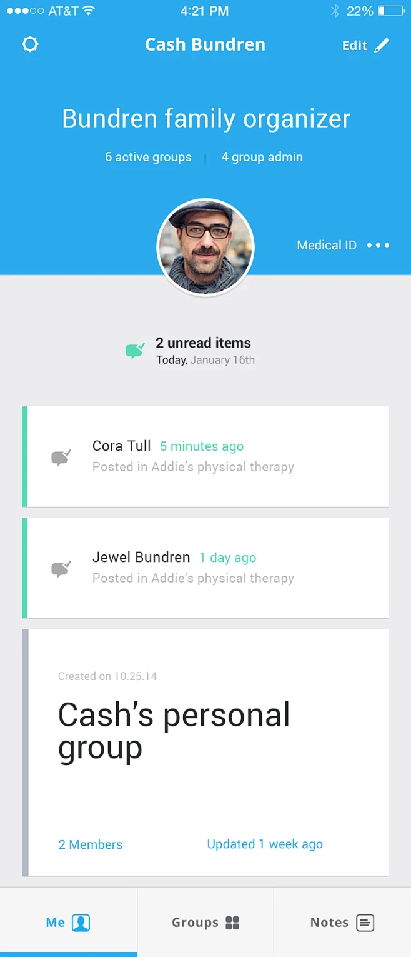Tap the Edit pencil icon
The width and height of the screenshot is (411, 957).
[382, 46]
